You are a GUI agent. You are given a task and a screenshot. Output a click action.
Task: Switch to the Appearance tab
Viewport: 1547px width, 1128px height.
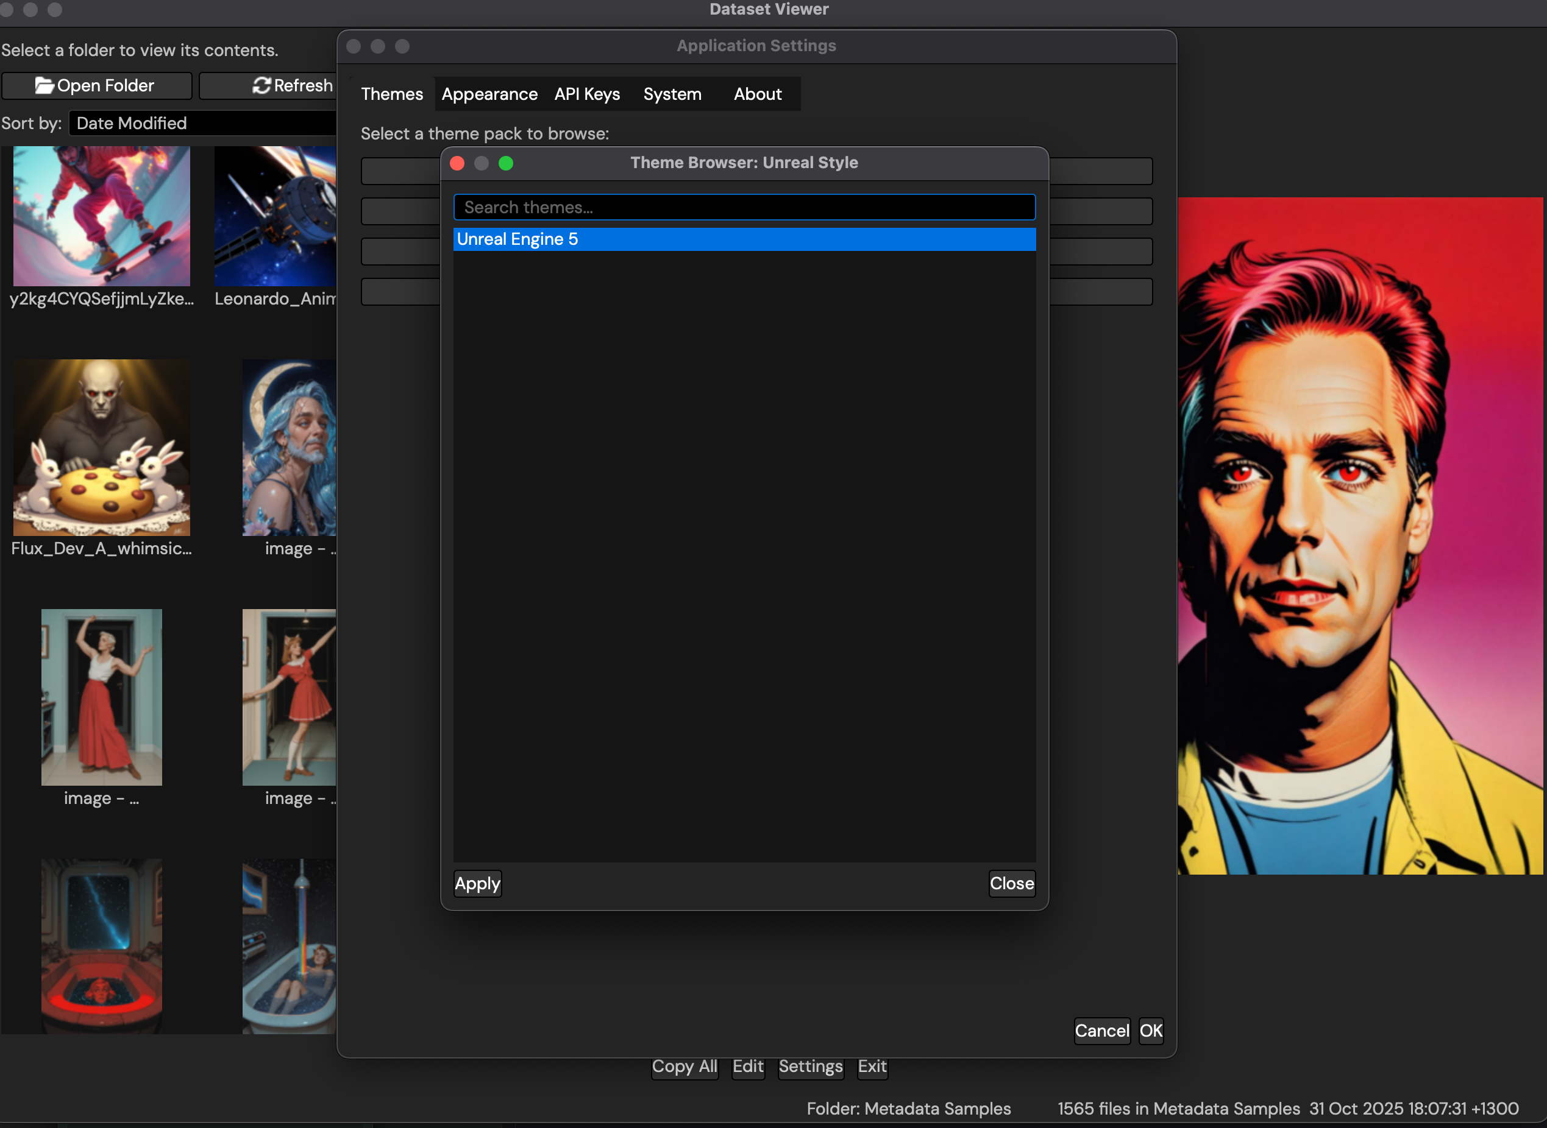click(x=489, y=94)
